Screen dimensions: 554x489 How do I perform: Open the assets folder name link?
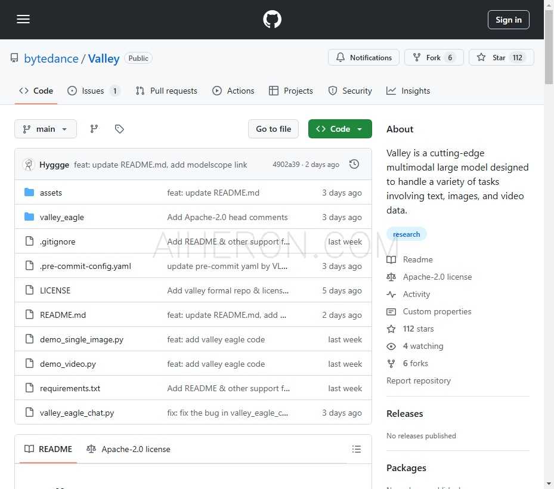click(51, 193)
